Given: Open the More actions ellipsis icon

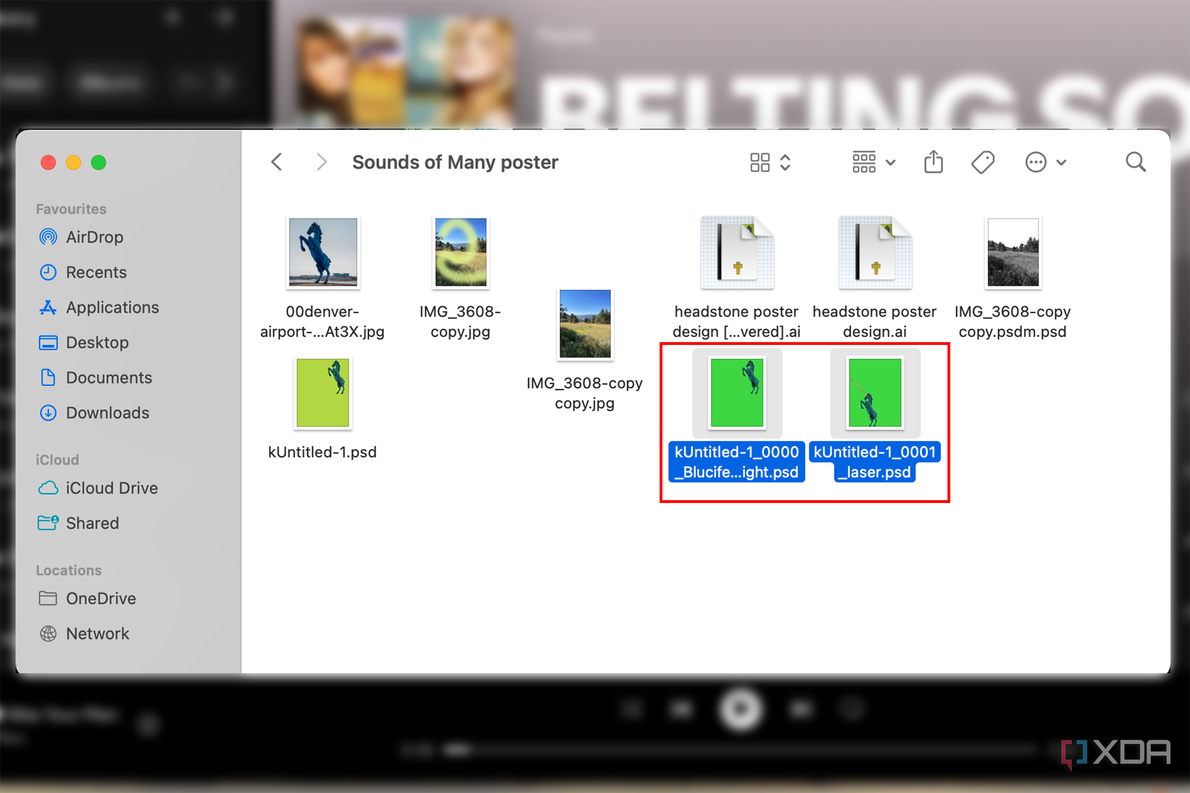Looking at the screenshot, I should coord(1036,162).
